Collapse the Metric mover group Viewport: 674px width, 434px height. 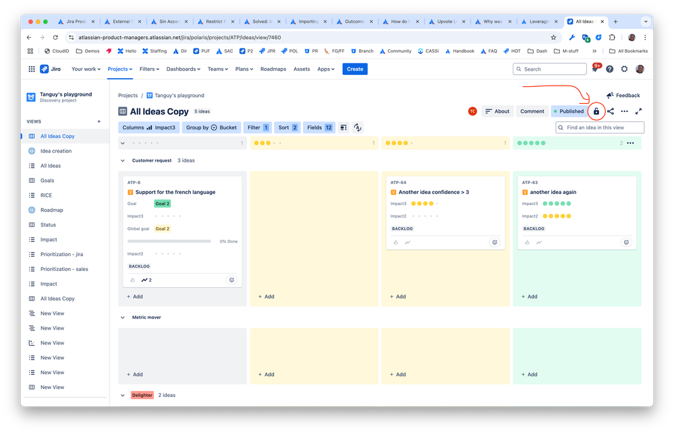(x=123, y=317)
